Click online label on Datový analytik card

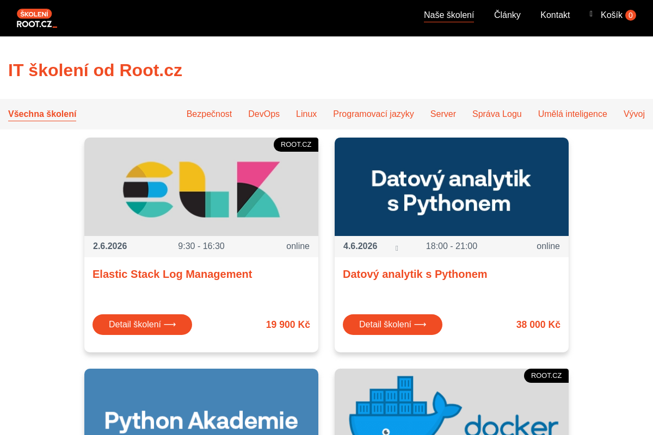pos(548,246)
